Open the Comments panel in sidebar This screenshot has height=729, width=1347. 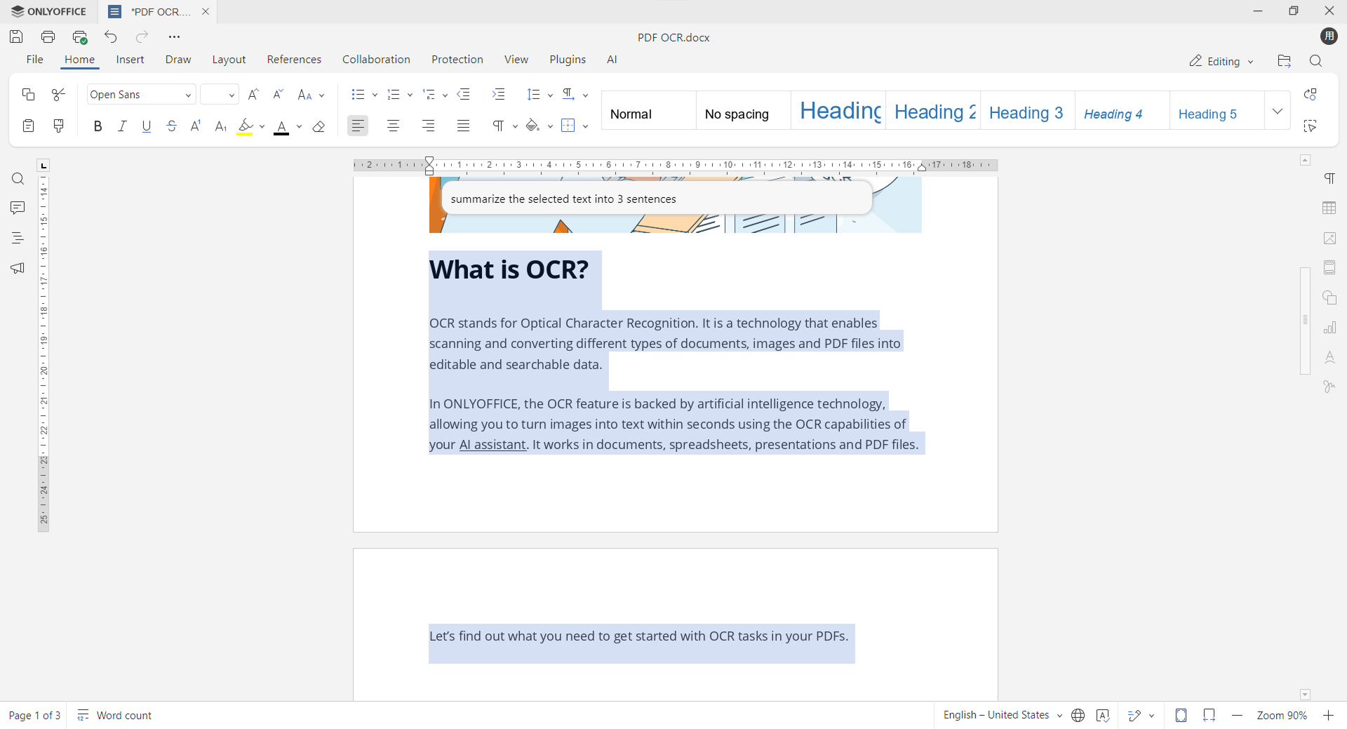[18, 208]
